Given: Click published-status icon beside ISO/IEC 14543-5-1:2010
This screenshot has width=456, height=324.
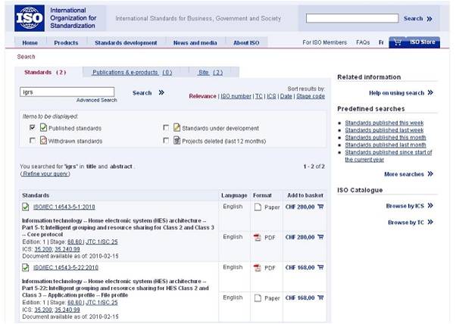Looking at the screenshot, I should click(x=26, y=207).
